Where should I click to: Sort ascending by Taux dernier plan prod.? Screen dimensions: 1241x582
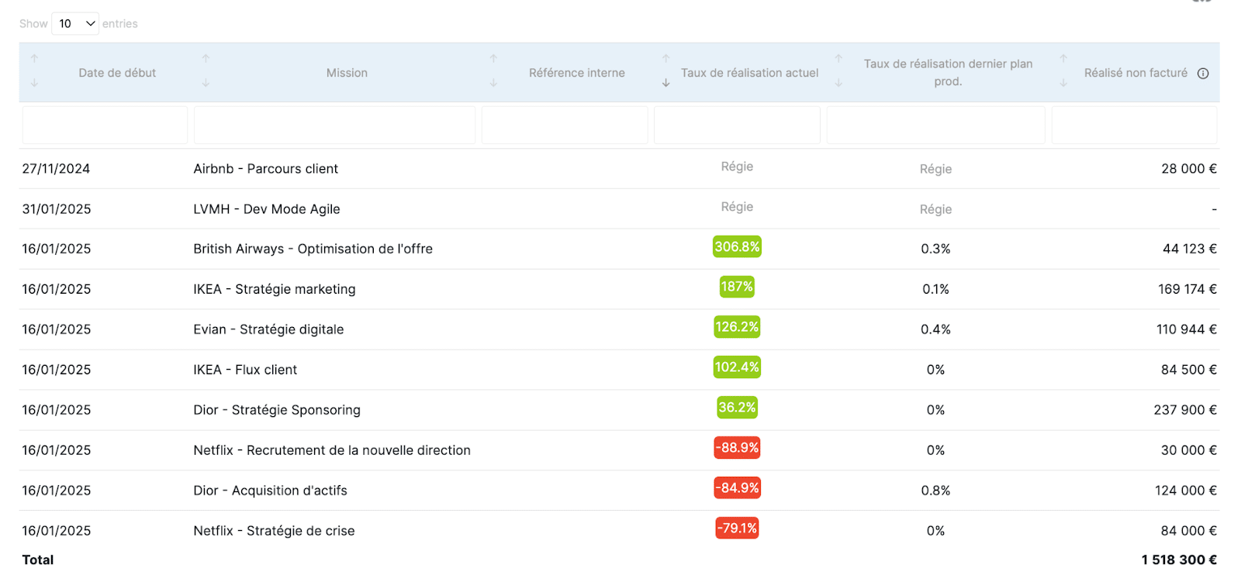point(838,59)
